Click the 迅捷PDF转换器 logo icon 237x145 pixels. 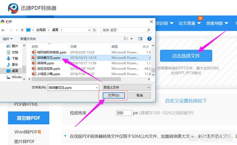(13, 9)
